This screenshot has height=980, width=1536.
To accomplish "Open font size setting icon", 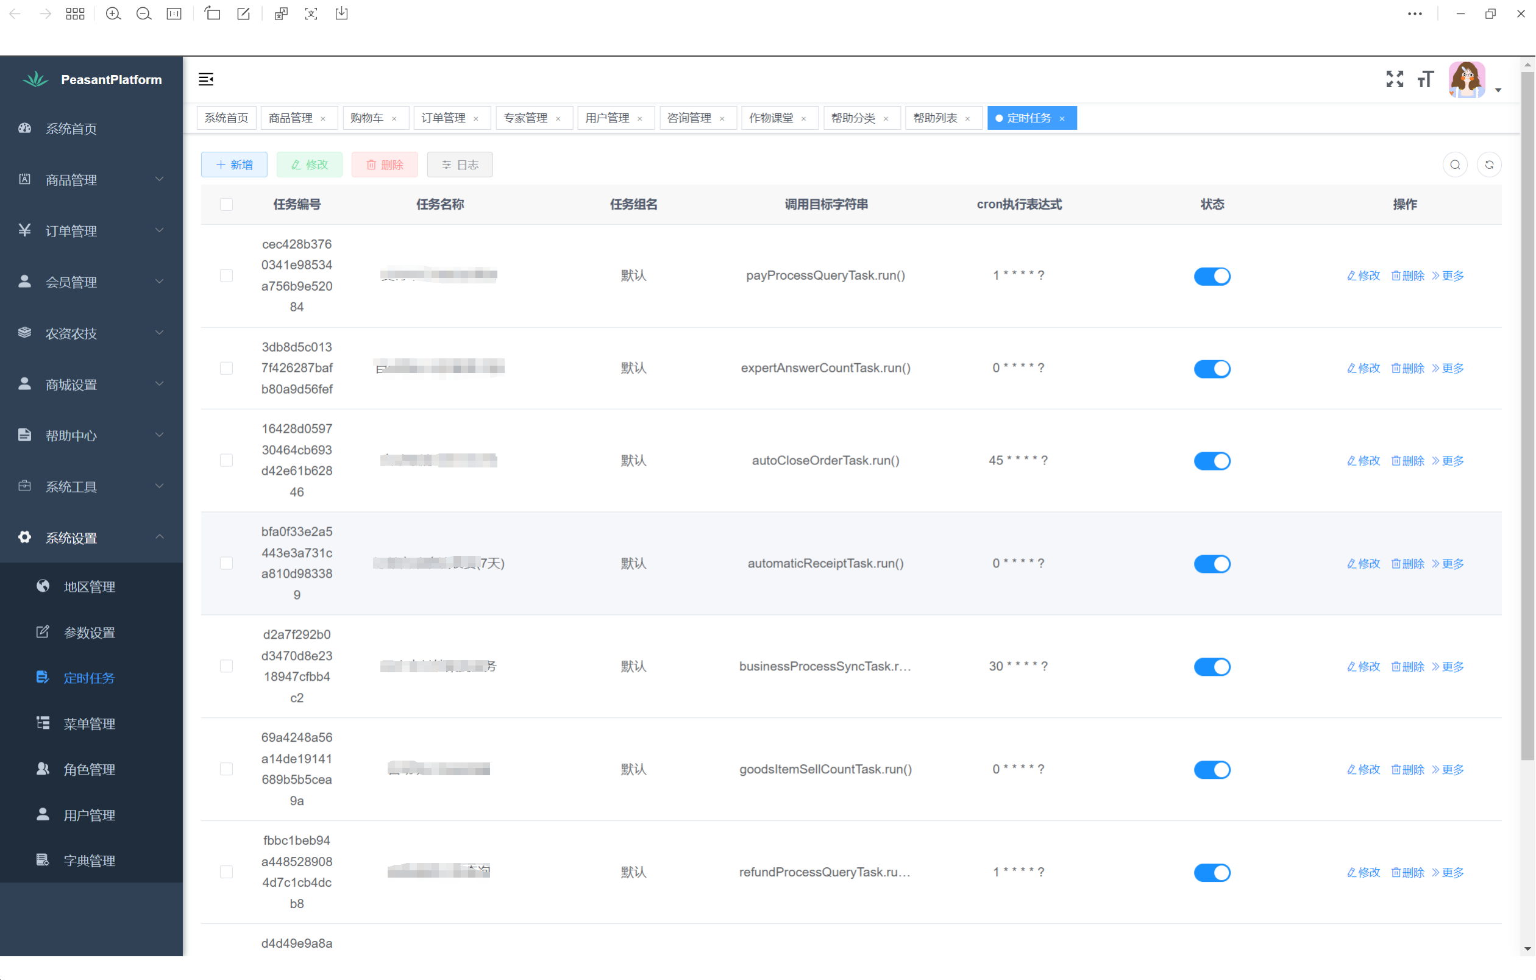I will click(1426, 79).
